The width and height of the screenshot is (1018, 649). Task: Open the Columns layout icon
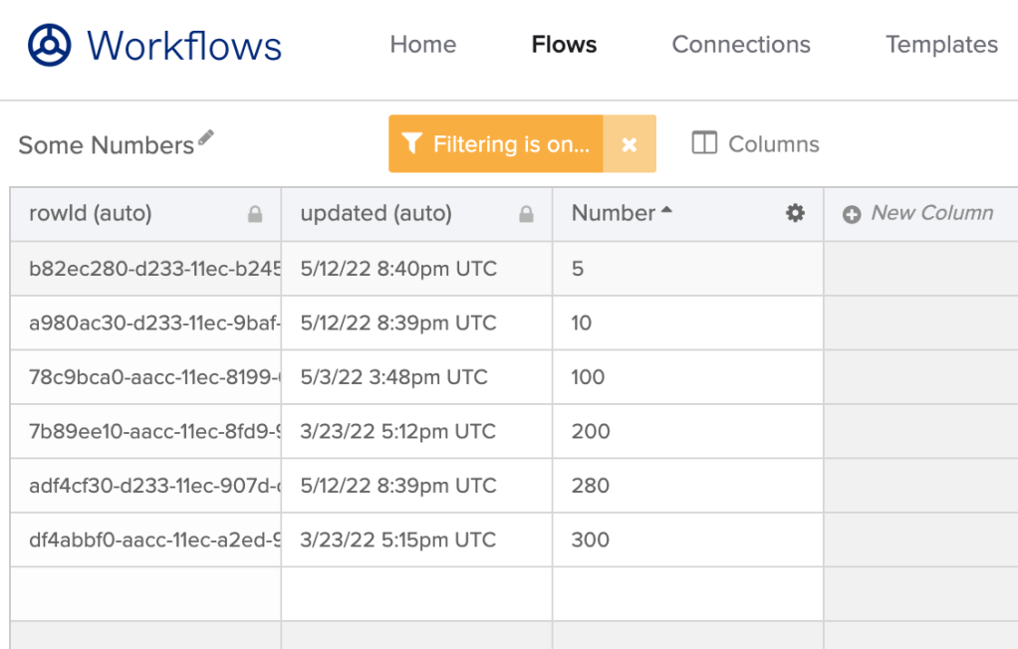pyautogui.click(x=704, y=143)
